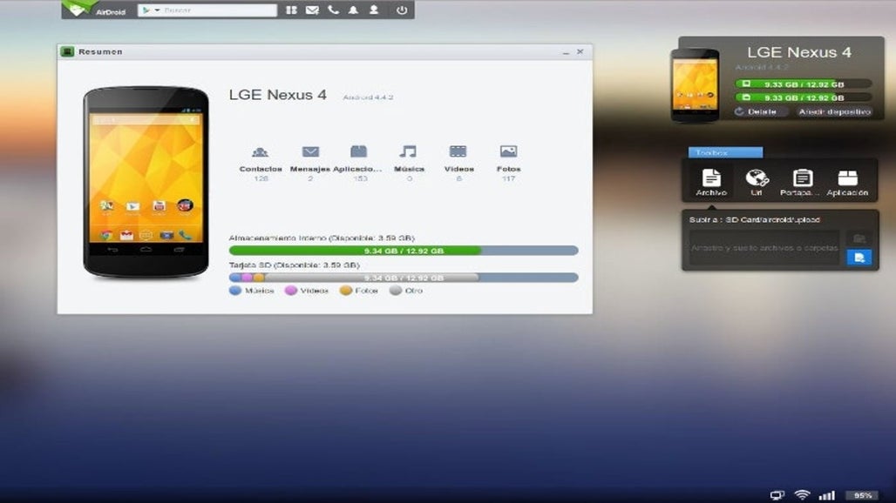Viewport: 896px width, 503px height.
Task: Click the Buscar search field
Action: pos(219,10)
